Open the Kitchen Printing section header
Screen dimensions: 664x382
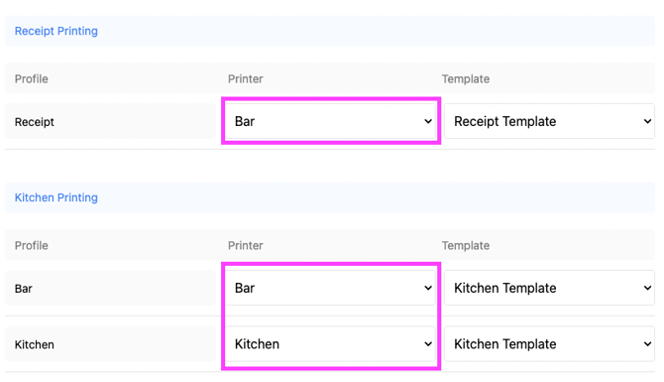(55, 197)
